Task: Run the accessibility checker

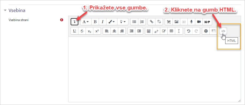Action: click(x=206, y=31)
